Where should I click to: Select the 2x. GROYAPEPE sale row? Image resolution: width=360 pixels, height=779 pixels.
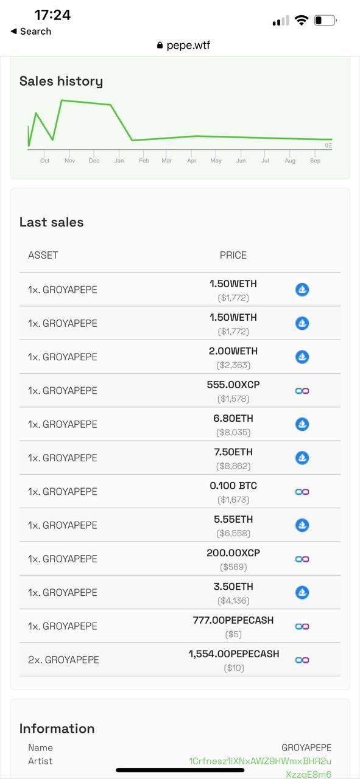tap(180, 660)
